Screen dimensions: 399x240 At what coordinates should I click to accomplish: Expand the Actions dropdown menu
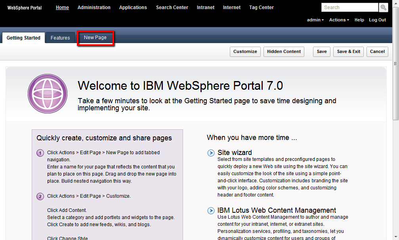click(339, 20)
